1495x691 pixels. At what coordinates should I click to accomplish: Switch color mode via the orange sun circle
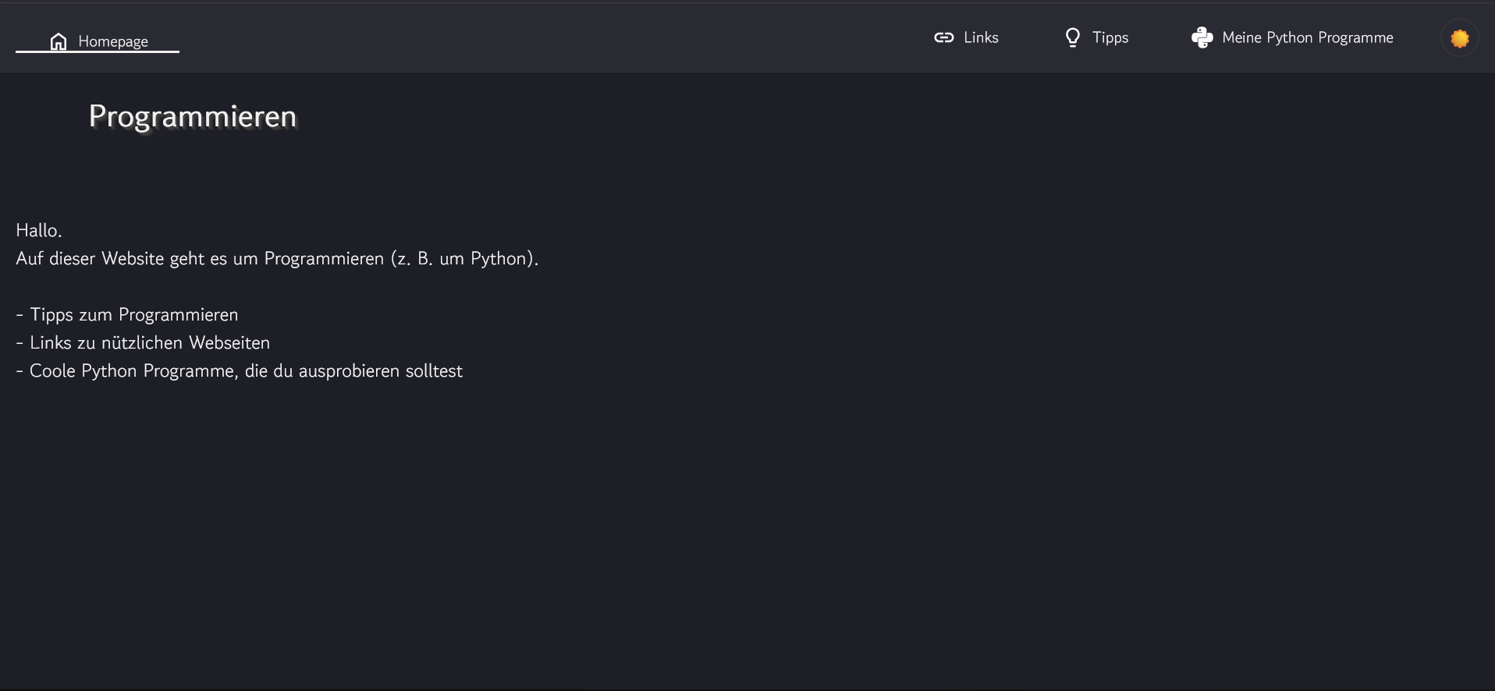(x=1458, y=37)
